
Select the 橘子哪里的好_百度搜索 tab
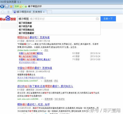(29, 12)
